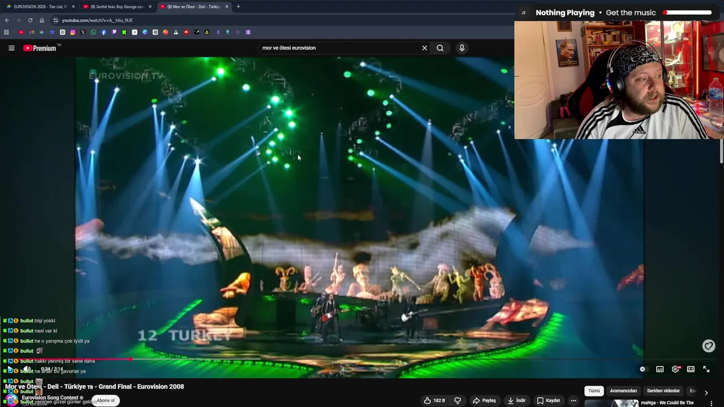This screenshot has width=724, height=407.
Task: Mute the video with speaker icon
Action: 27,369
